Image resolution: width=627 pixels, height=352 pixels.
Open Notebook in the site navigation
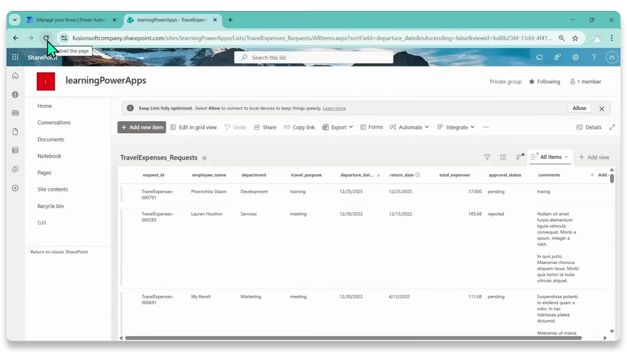click(49, 156)
